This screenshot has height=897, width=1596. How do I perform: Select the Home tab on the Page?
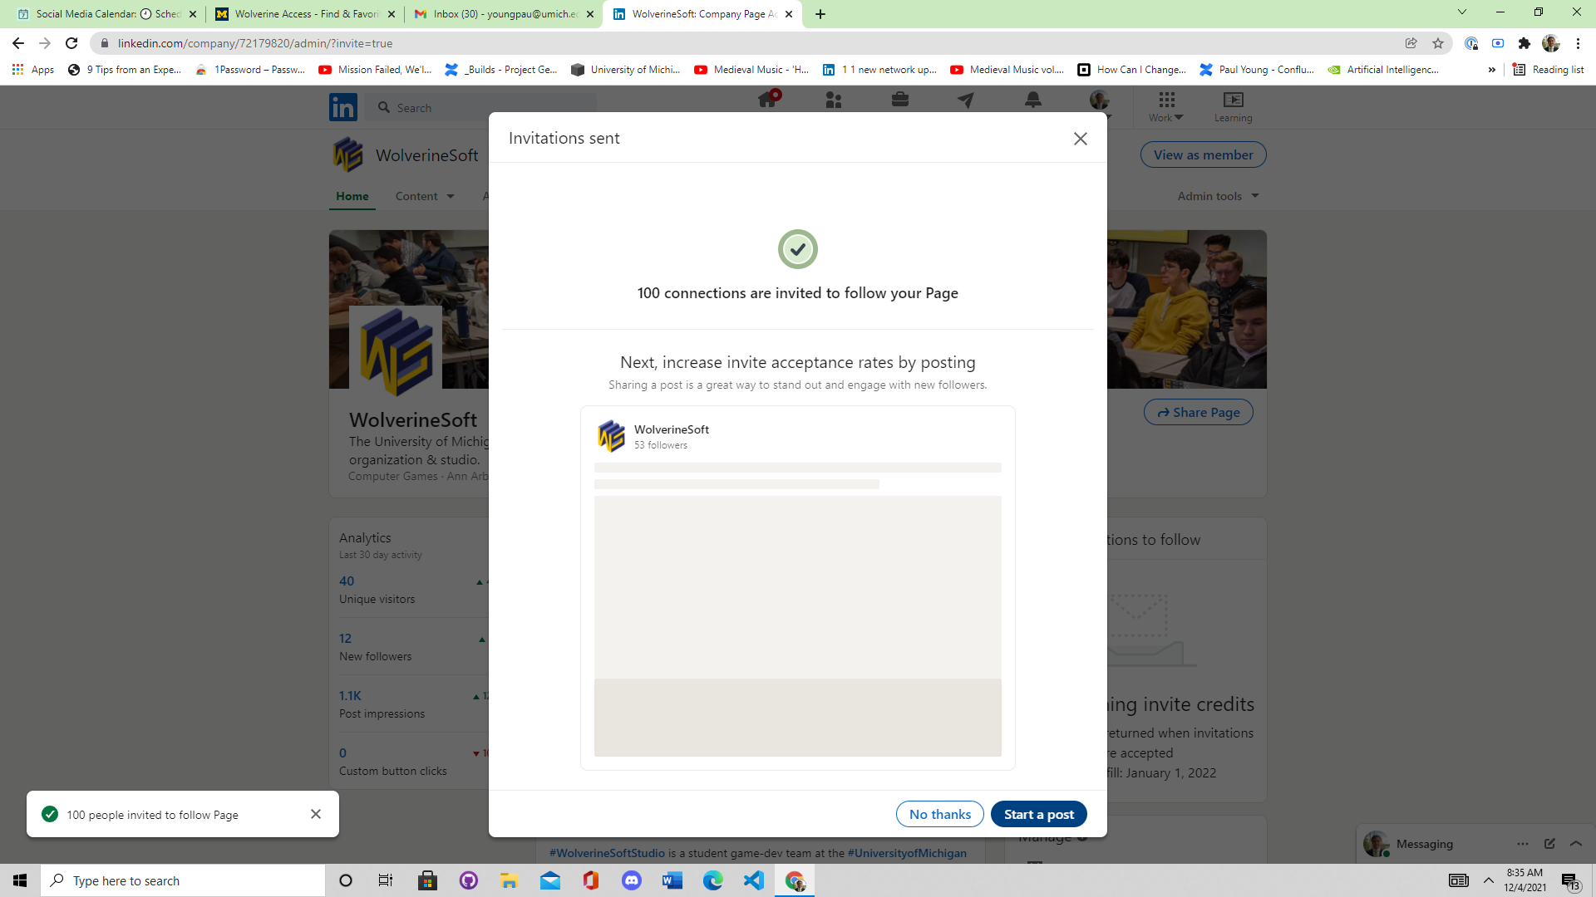[x=352, y=196]
